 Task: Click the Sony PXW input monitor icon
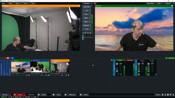46,75
